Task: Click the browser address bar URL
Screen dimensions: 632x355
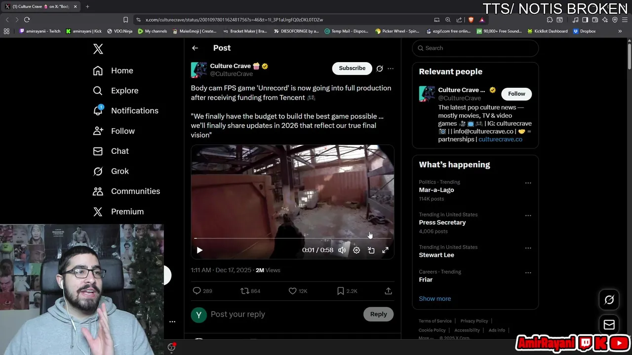Action: click(234, 20)
